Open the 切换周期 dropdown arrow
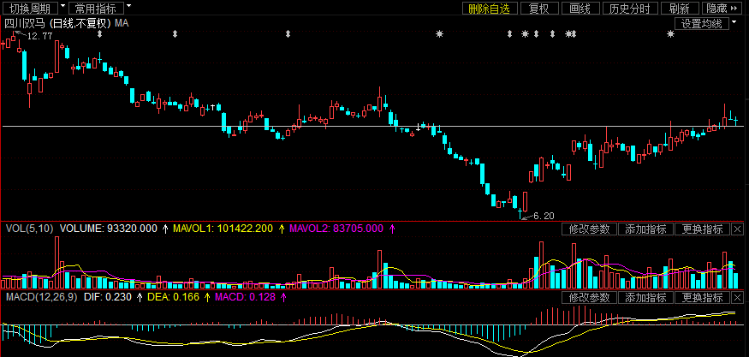This screenshot has width=749, height=357. pyautogui.click(x=62, y=7)
